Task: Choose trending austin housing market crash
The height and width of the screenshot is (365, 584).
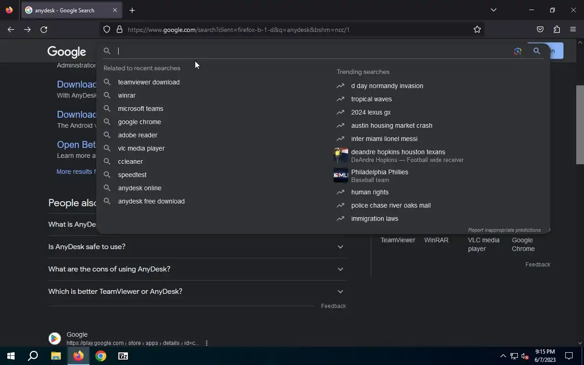Action: 392,125
